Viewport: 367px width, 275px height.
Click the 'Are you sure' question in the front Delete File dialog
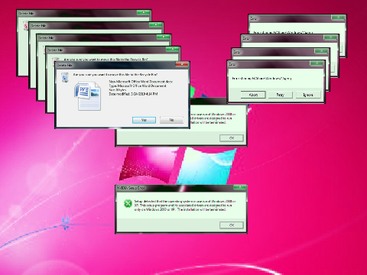(x=115, y=75)
